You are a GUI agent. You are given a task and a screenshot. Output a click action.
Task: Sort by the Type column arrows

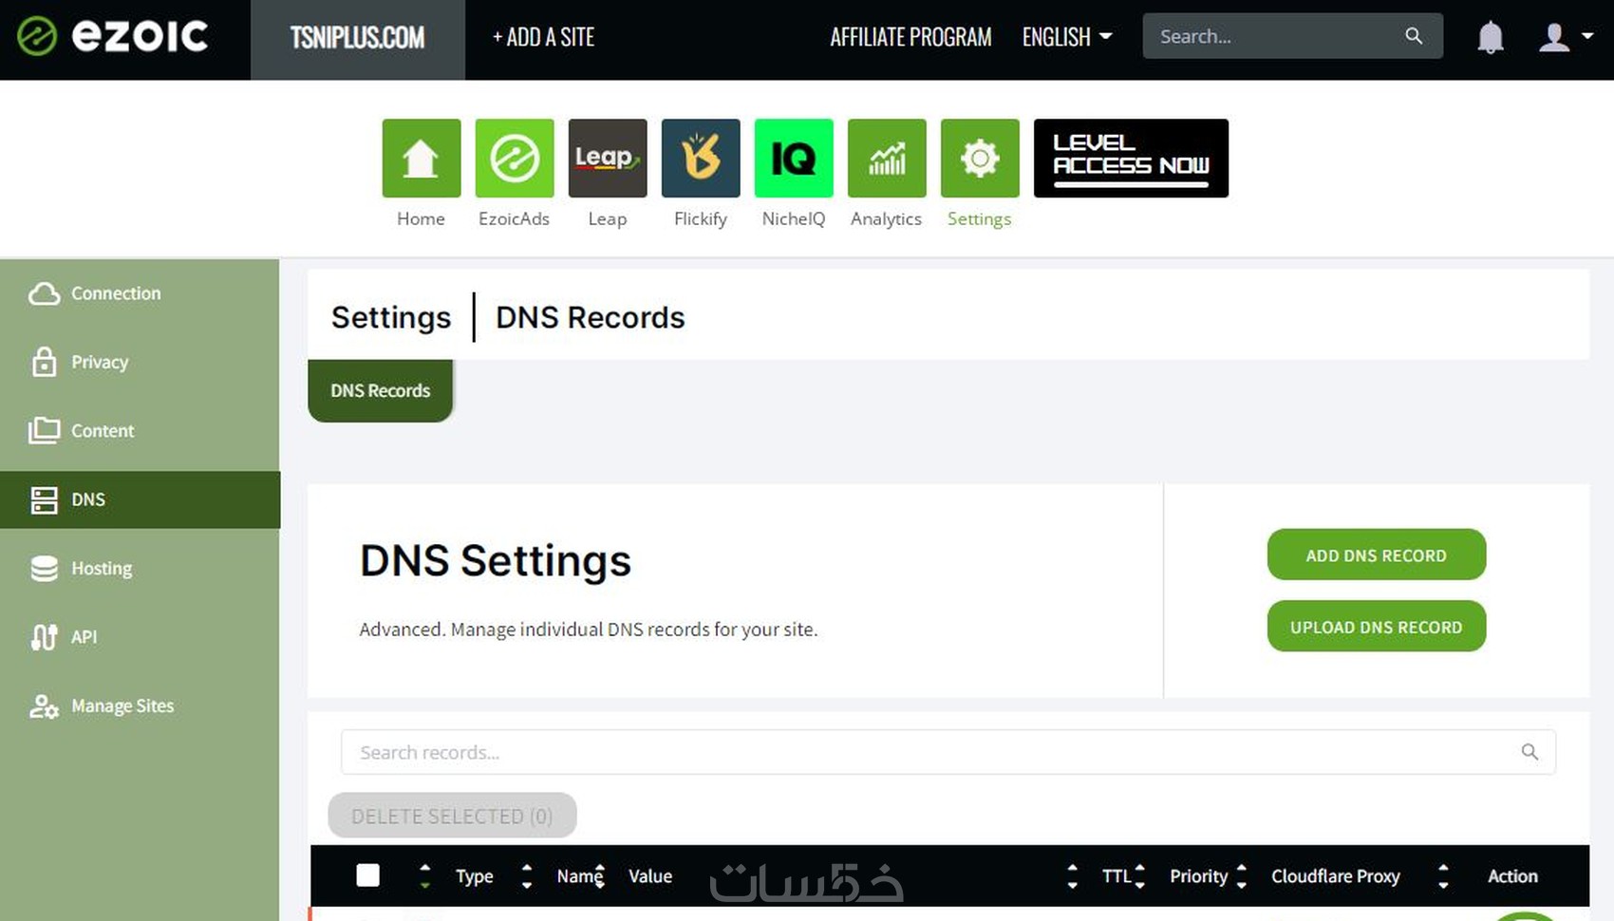coord(527,876)
